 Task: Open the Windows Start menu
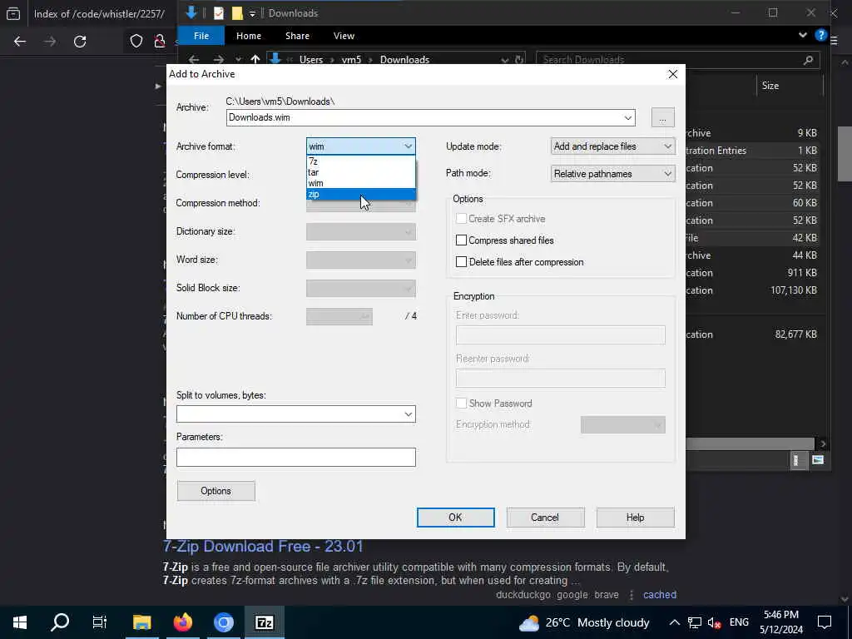[20, 622]
